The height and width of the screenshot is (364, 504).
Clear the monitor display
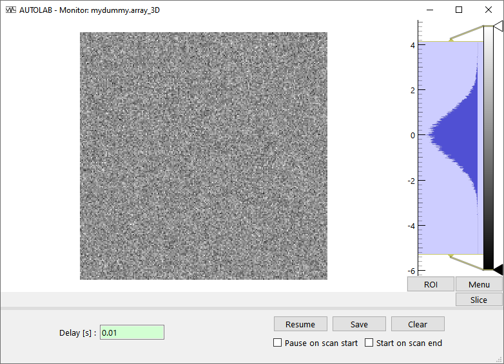point(418,324)
